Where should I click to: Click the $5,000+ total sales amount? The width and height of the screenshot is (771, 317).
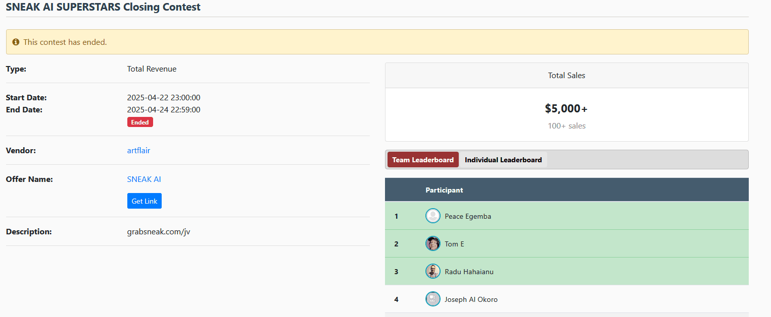(x=566, y=108)
